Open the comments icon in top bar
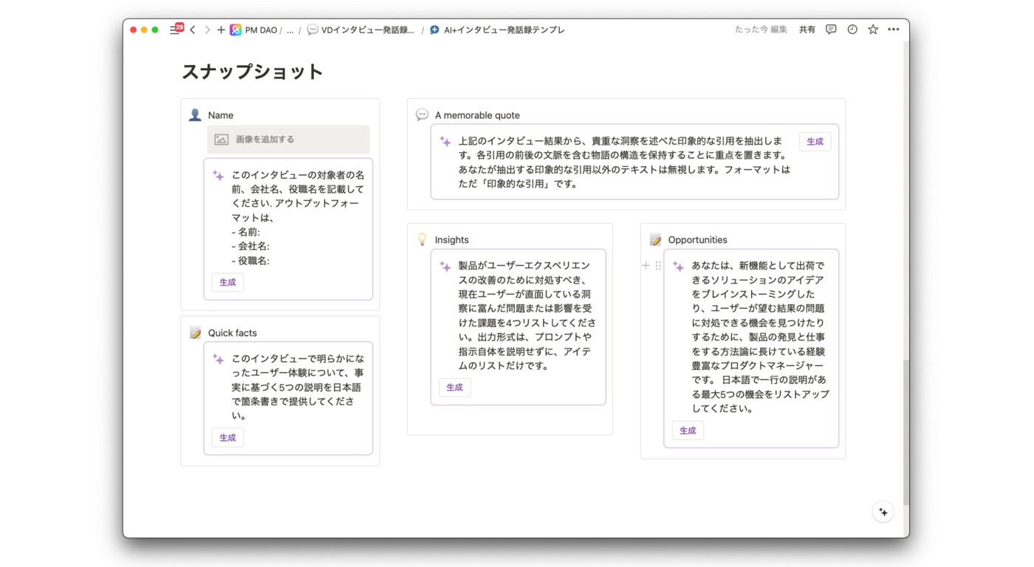The image size is (1034, 567). pos(831,30)
